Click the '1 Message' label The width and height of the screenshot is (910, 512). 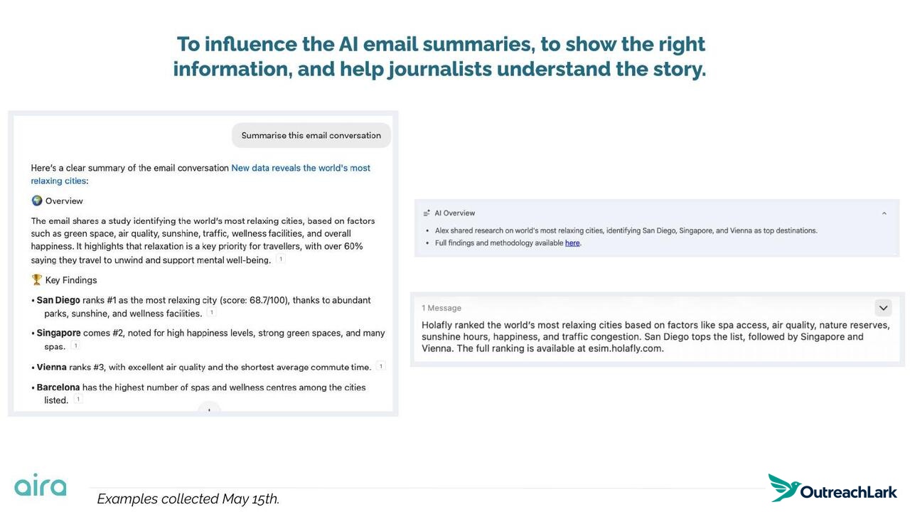coord(441,308)
